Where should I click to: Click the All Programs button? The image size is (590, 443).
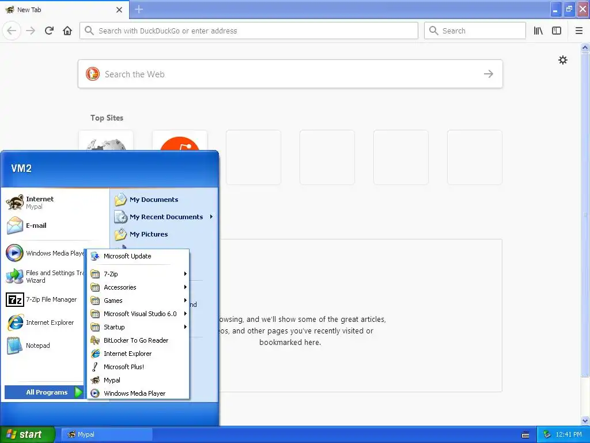click(x=44, y=392)
